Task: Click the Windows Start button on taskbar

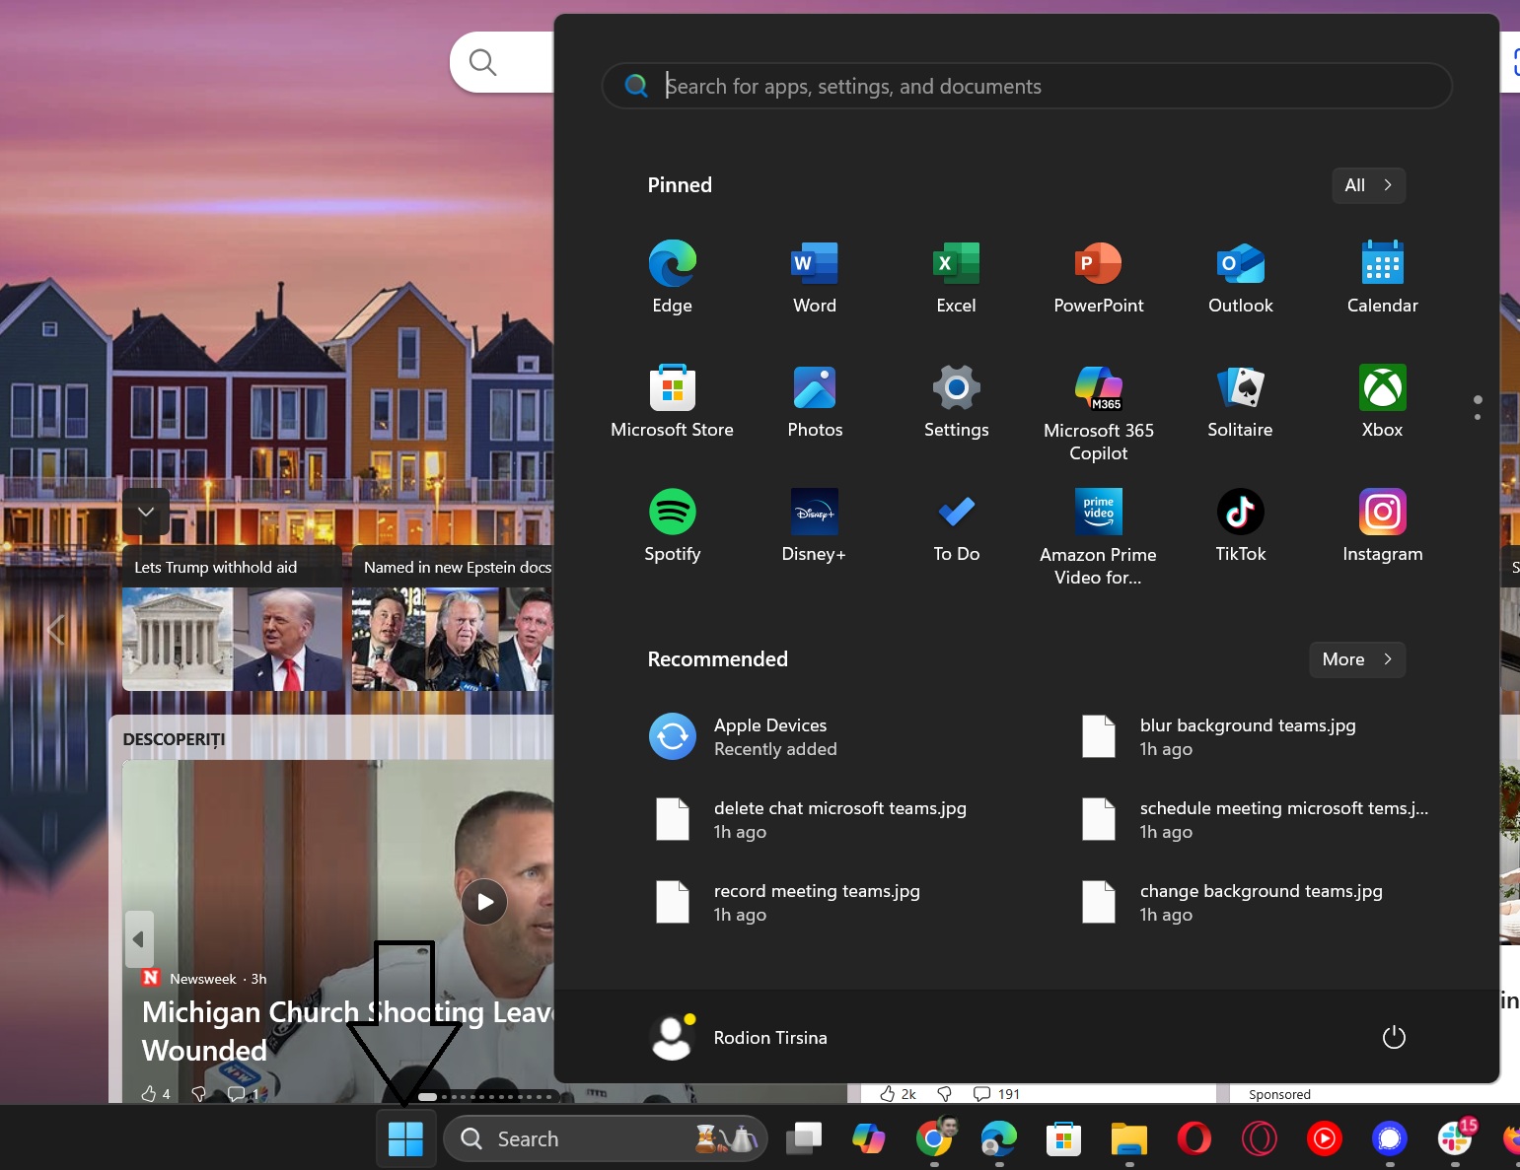Action: [405, 1138]
